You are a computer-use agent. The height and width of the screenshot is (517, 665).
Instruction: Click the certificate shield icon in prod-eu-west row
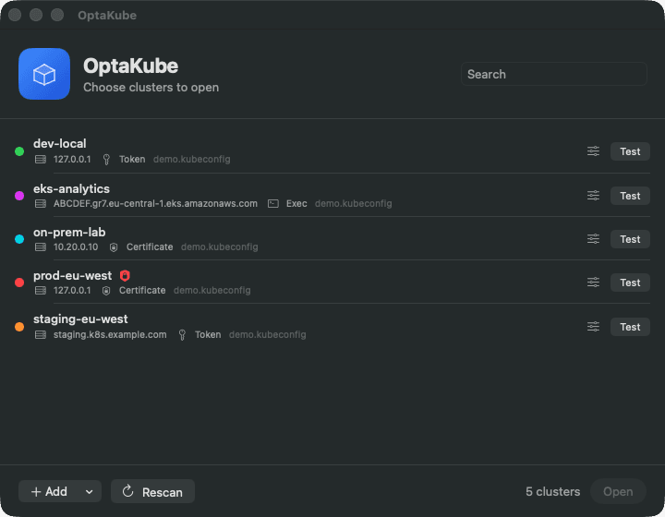pyautogui.click(x=106, y=290)
